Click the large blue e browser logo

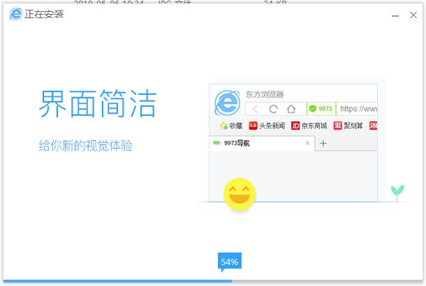[227, 103]
